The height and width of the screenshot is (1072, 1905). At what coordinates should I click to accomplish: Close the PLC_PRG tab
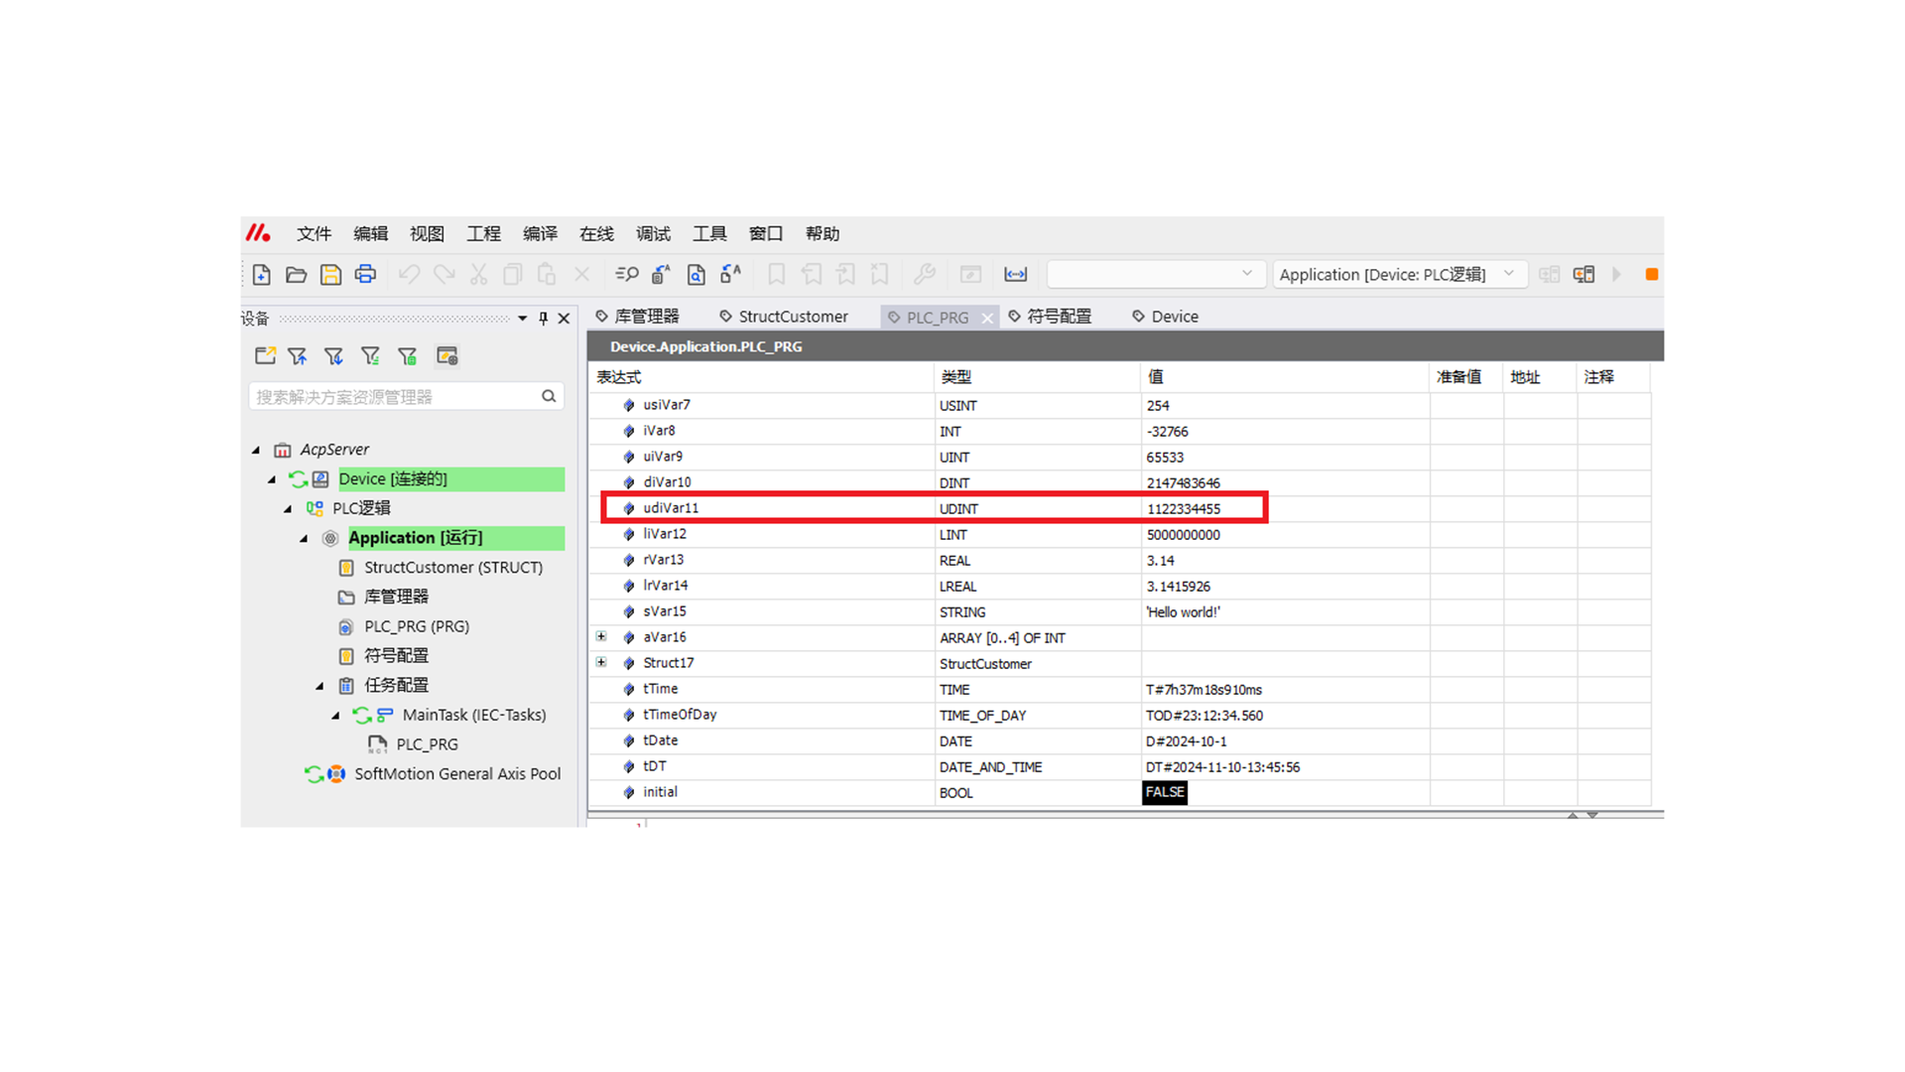click(x=987, y=318)
